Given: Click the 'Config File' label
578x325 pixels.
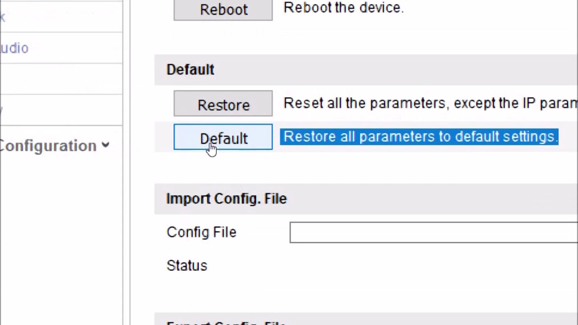Looking at the screenshot, I should tap(201, 232).
